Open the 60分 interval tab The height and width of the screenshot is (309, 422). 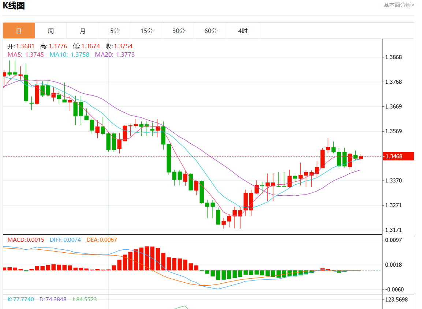click(211, 31)
